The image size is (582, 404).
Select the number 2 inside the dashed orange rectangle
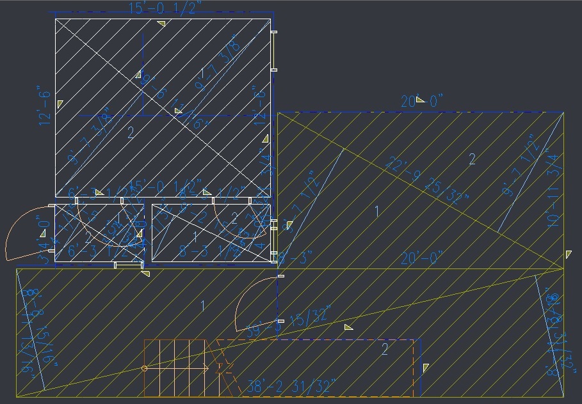(385, 349)
